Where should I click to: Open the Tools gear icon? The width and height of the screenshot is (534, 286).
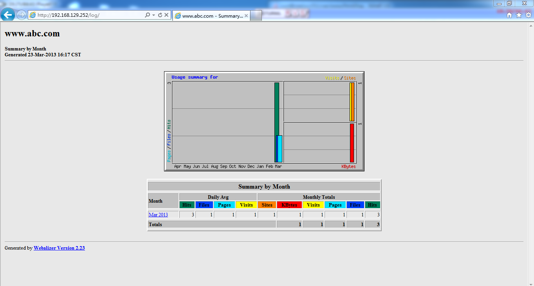click(528, 15)
